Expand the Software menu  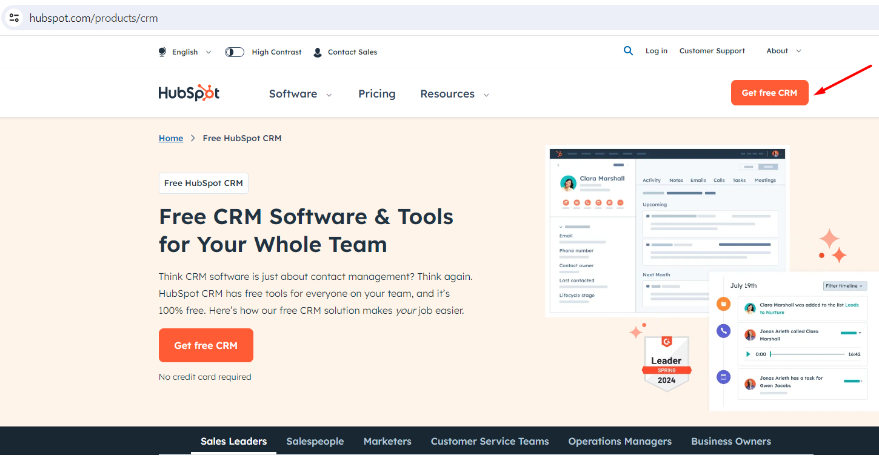click(301, 94)
